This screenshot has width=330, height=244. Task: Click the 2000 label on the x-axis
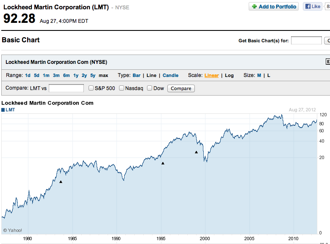205,239
